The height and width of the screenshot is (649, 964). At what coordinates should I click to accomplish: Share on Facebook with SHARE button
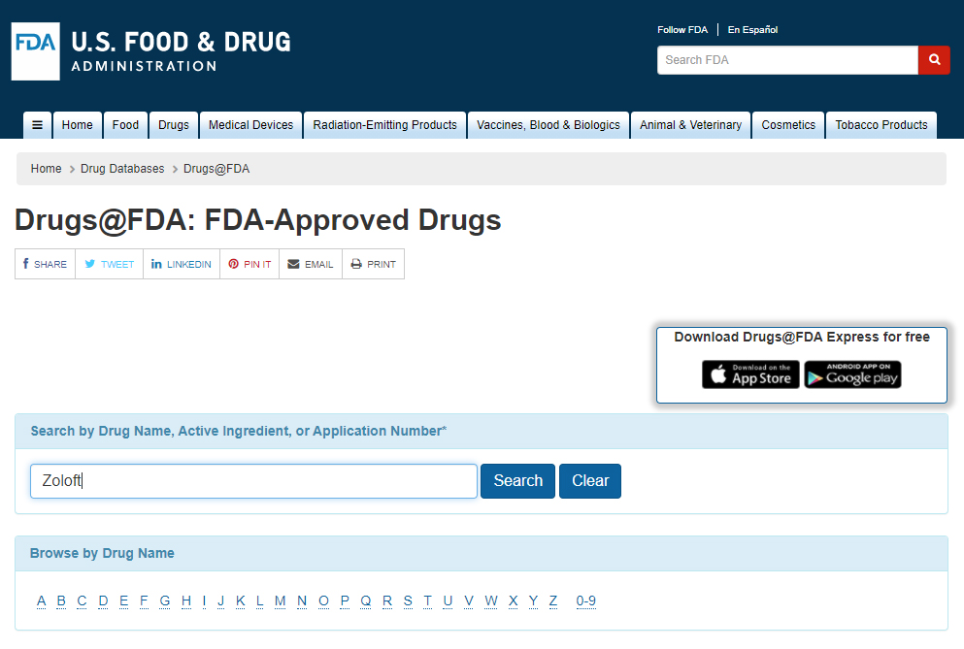click(x=45, y=264)
